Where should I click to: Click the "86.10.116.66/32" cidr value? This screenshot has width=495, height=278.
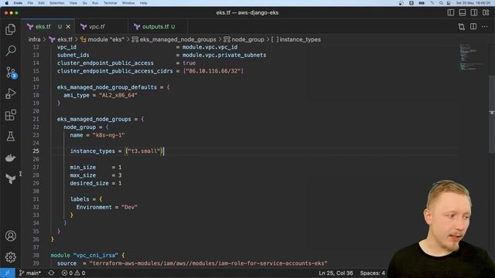213,71
